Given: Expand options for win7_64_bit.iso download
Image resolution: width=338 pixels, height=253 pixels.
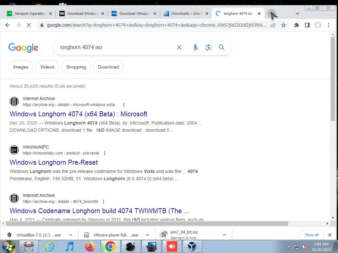Looking at the screenshot, I should 224,235.
